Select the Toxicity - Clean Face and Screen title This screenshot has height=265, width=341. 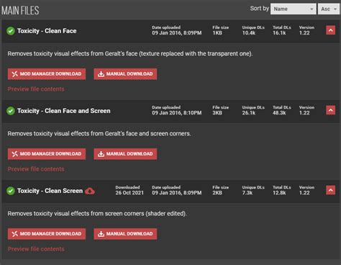pos(64,111)
